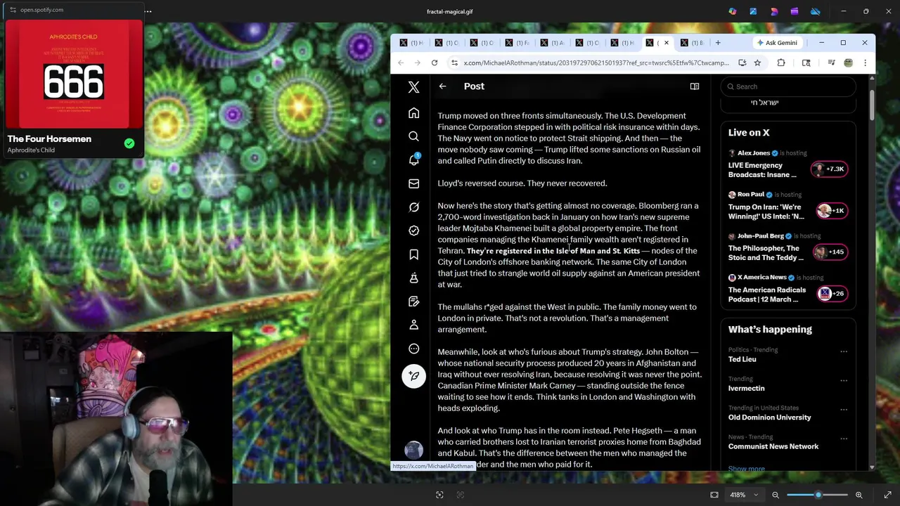The width and height of the screenshot is (900, 506).
Task: Click Show more under What's happening
Action: [x=746, y=468]
